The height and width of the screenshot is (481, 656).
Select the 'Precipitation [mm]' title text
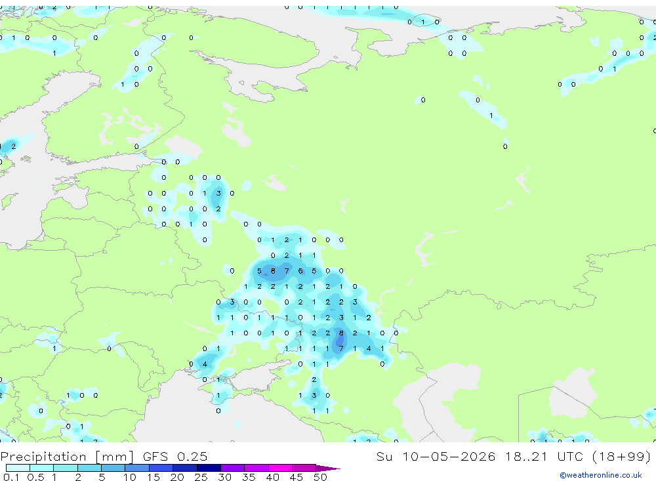67,456
